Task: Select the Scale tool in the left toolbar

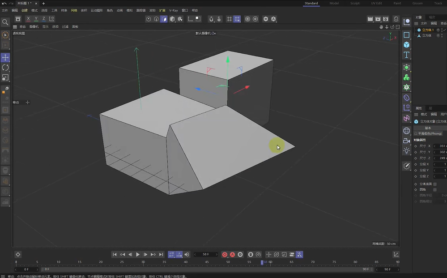Action: click(x=5, y=77)
